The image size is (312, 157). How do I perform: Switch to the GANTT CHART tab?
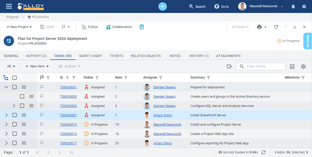91,56
